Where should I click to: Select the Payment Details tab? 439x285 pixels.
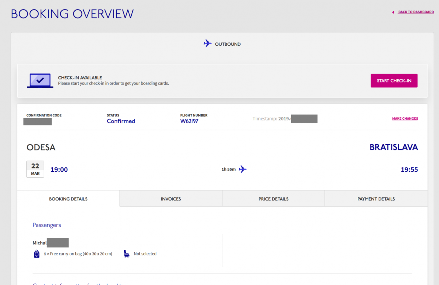[376, 199]
